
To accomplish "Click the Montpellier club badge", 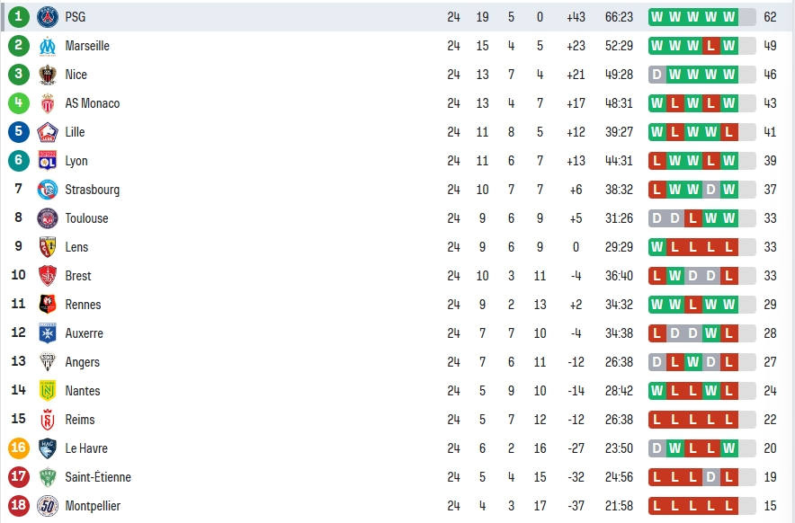I will point(48,506).
